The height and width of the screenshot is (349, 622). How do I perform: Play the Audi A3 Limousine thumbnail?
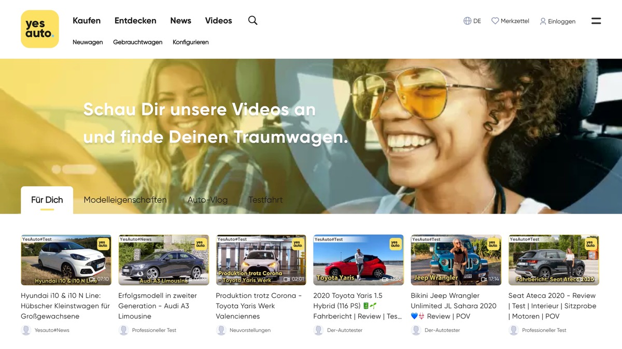163,260
